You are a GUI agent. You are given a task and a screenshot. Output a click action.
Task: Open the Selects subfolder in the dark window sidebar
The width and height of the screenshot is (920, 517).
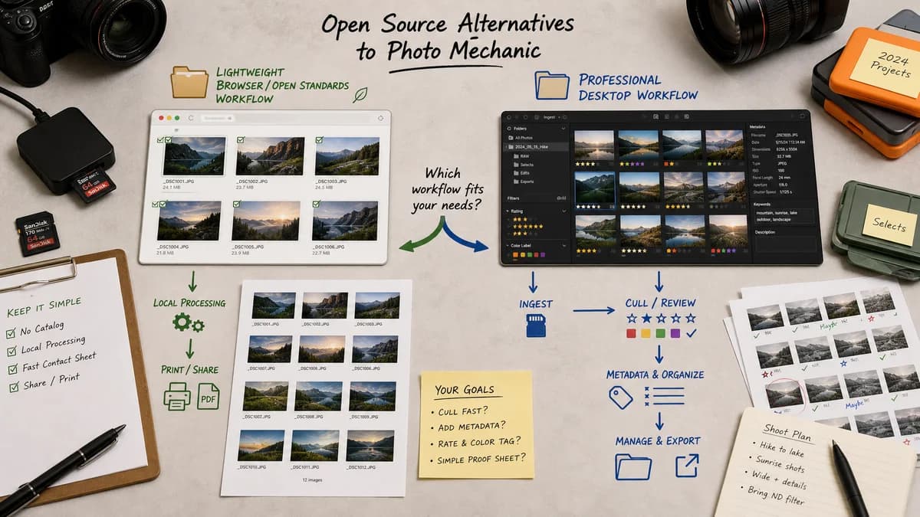coord(524,165)
